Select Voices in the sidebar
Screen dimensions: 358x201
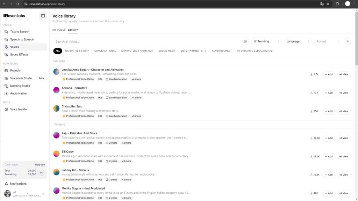click(25, 47)
